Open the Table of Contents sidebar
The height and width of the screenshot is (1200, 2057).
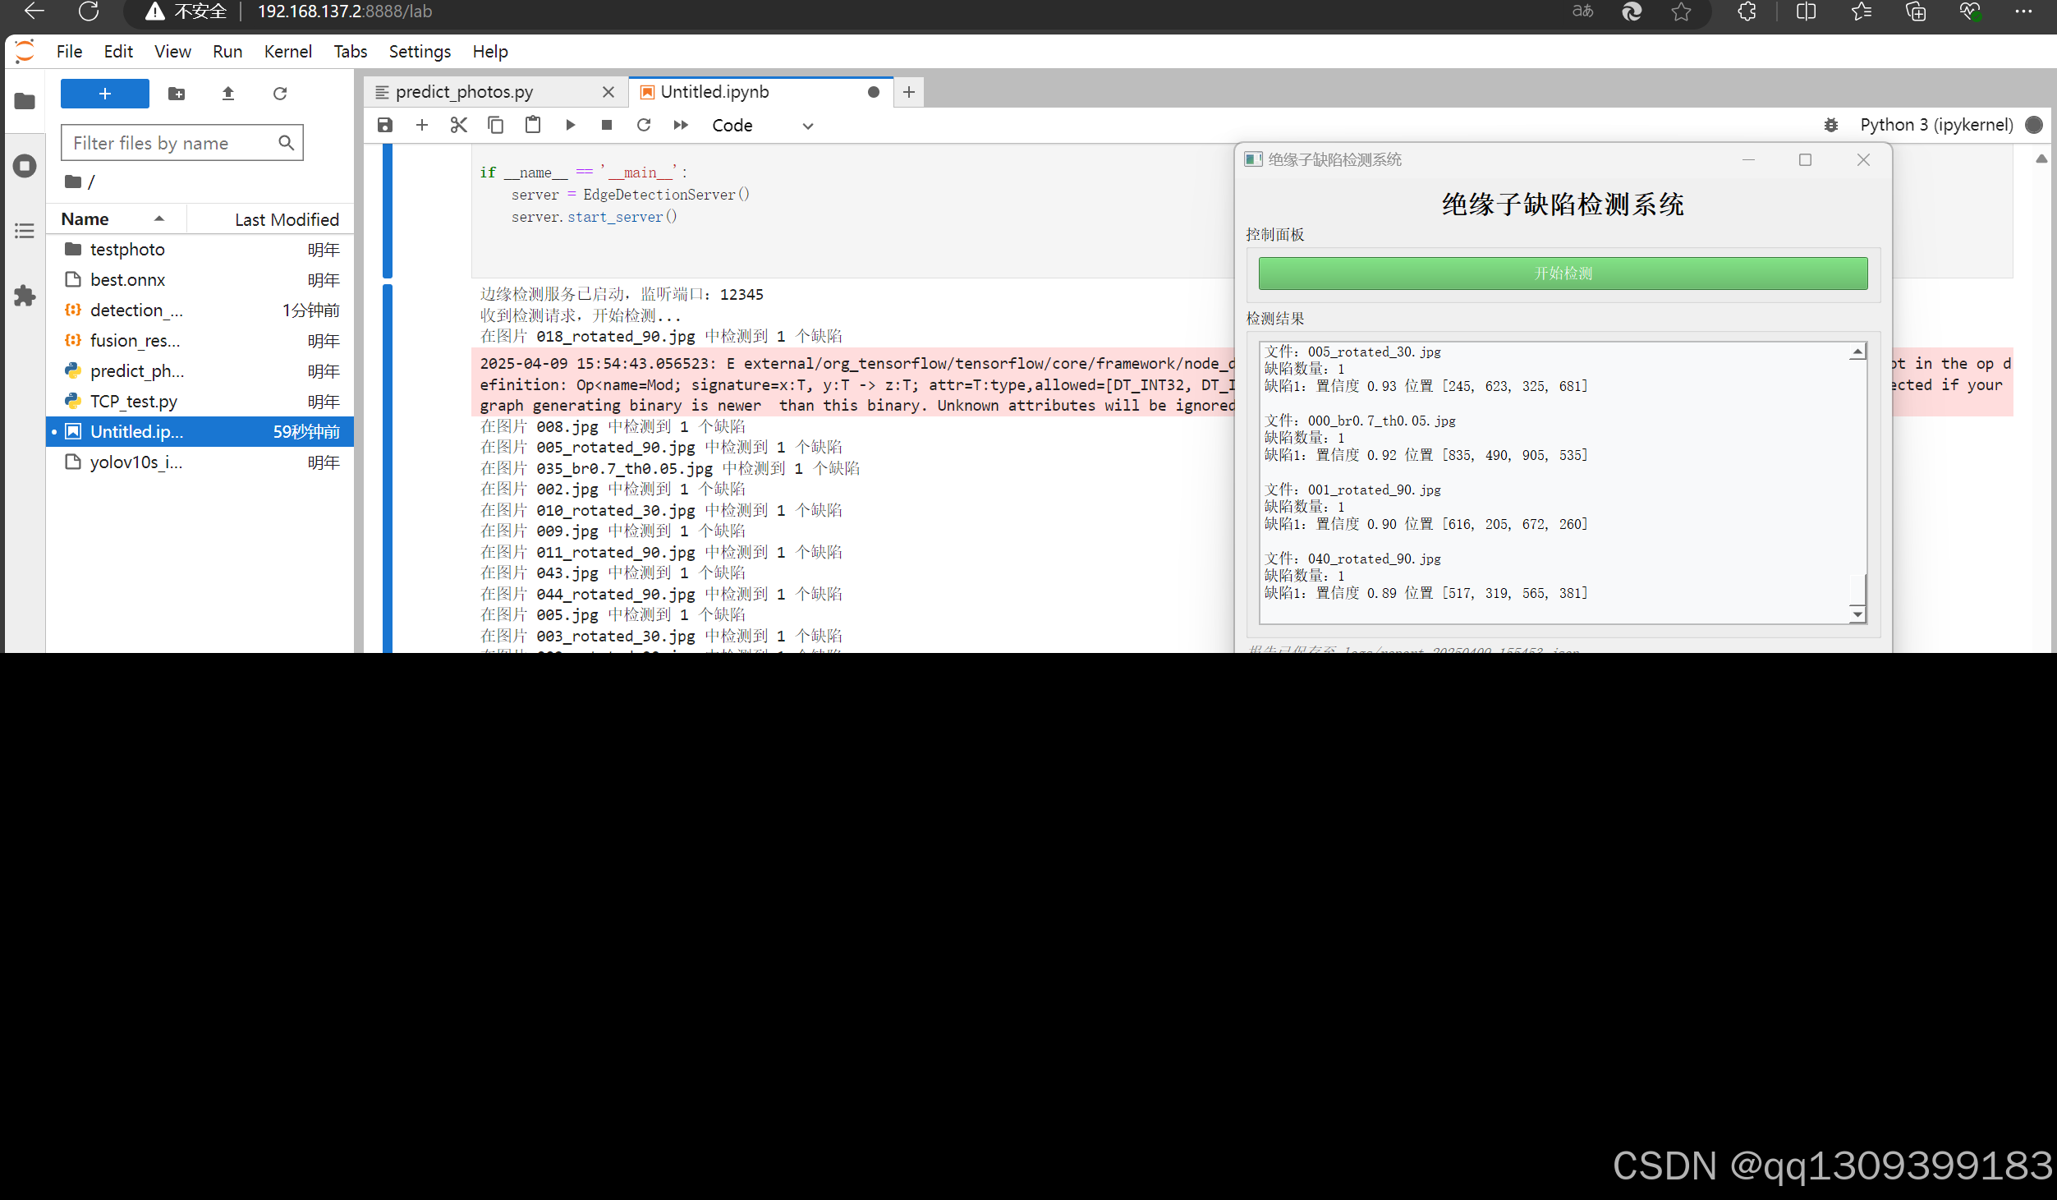25,231
